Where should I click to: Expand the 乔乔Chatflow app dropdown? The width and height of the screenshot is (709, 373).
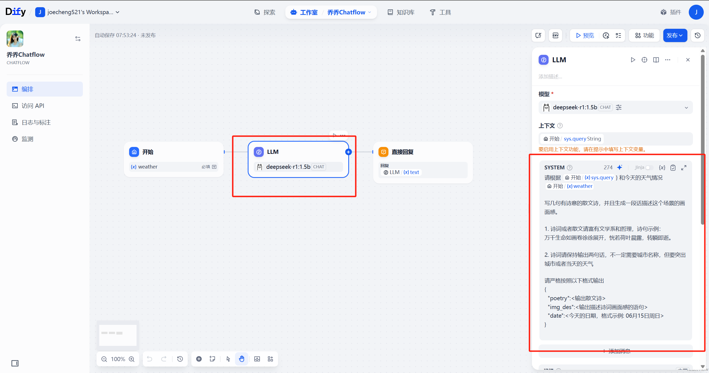[x=349, y=12]
